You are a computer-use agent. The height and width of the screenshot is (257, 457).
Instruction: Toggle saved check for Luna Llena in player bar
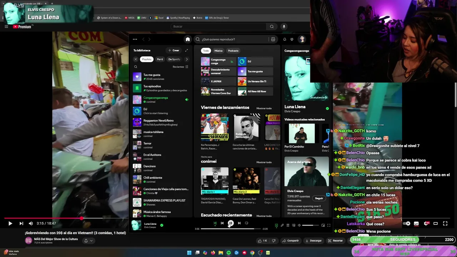coord(162,225)
